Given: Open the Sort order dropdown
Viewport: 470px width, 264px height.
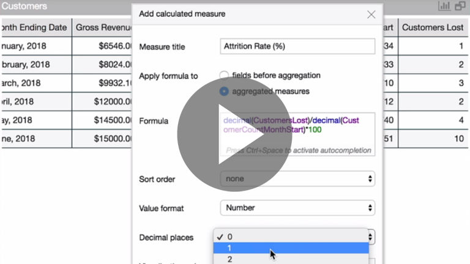Looking at the screenshot, I should tap(297, 180).
